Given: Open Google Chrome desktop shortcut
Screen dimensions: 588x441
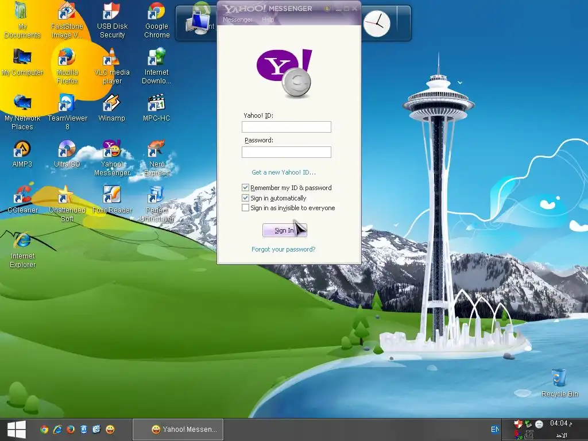Looking at the screenshot, I should click(x=157, y=20).
